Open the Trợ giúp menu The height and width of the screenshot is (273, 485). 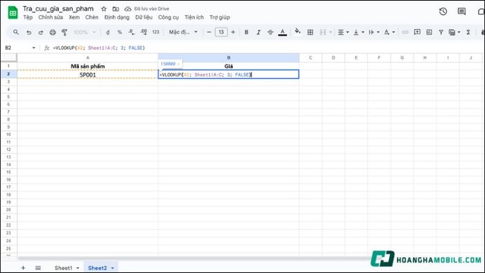coord(220,17)
